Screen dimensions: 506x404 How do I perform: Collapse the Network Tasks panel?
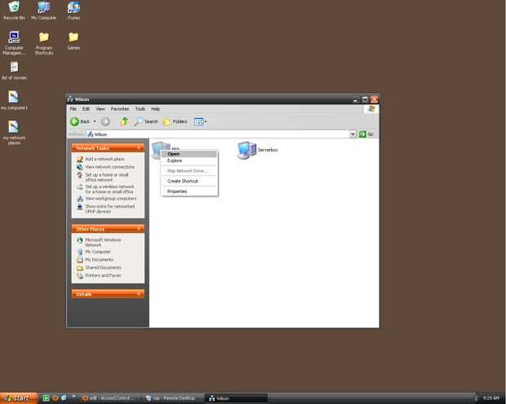[139, 148]
